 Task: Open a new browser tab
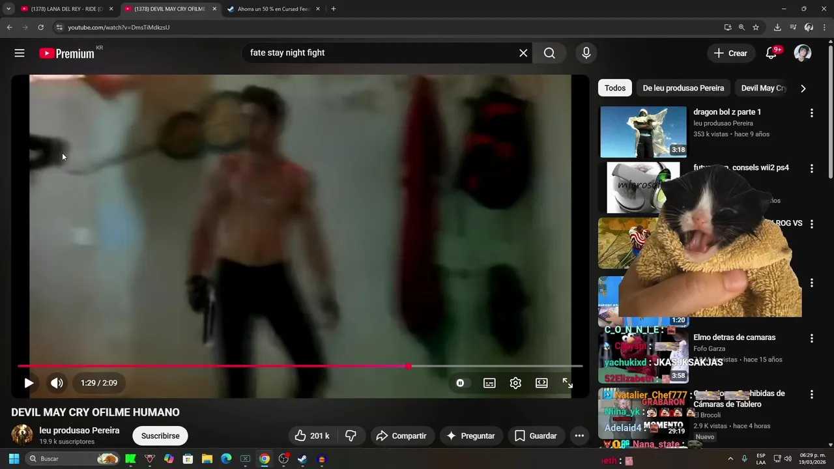coord(333,9)
